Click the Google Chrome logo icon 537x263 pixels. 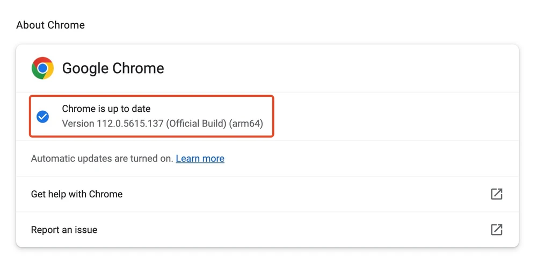42,68
